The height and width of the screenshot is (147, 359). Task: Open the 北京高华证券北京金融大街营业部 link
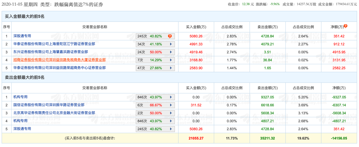(x=52, y=113)
